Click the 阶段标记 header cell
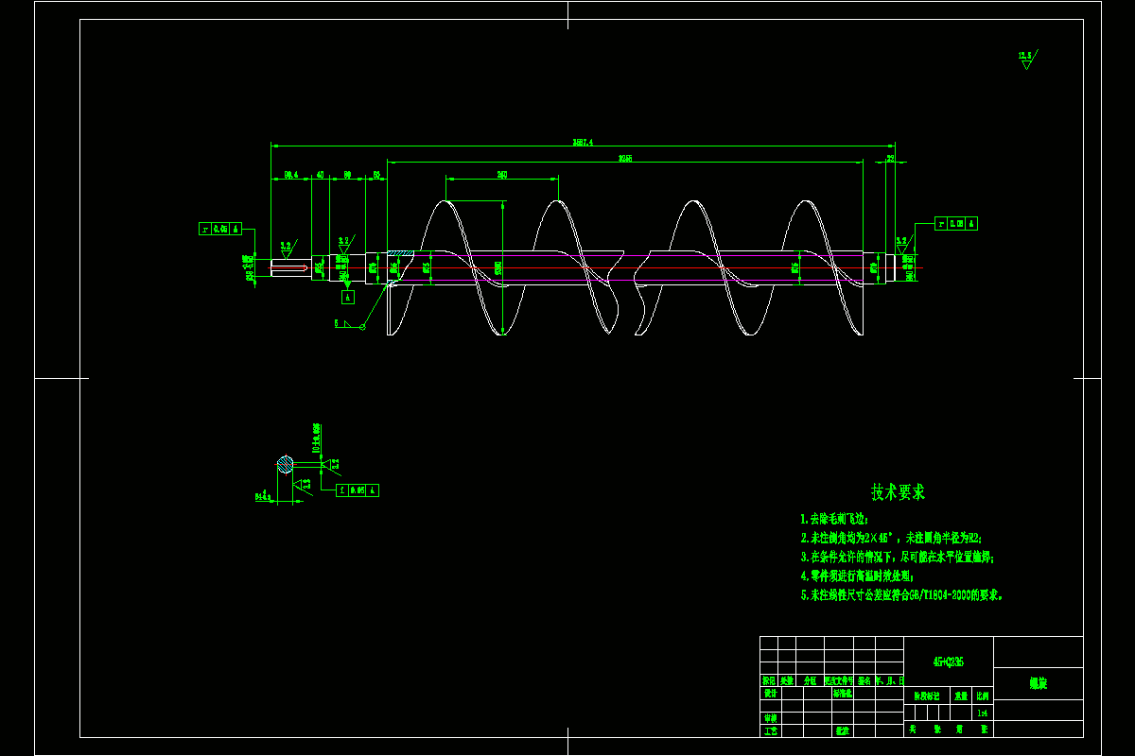The image size is (1135, 756). pyautogui.click(x=928, y=694)
